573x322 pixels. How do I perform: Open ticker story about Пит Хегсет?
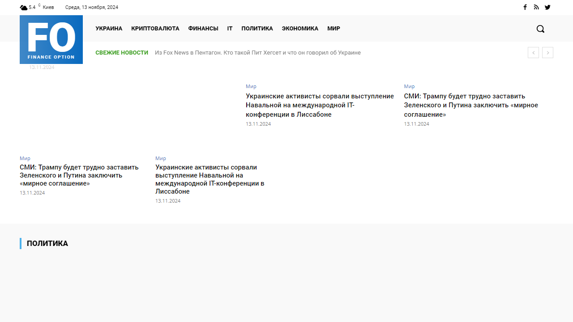258,52
